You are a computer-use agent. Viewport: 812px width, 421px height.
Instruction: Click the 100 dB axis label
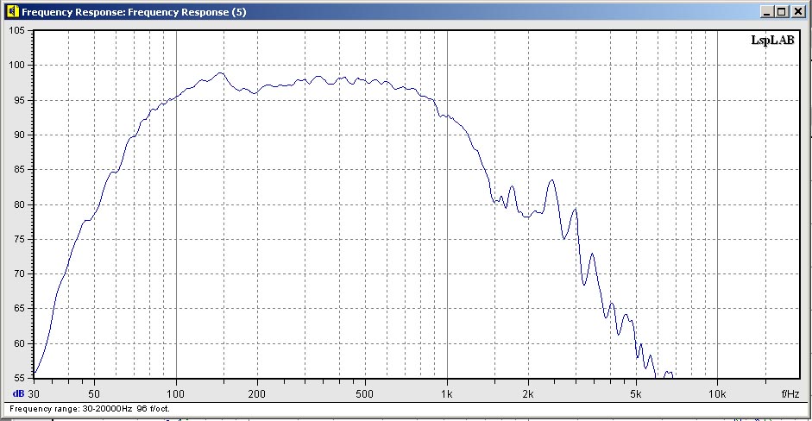[x=16, y=66]
